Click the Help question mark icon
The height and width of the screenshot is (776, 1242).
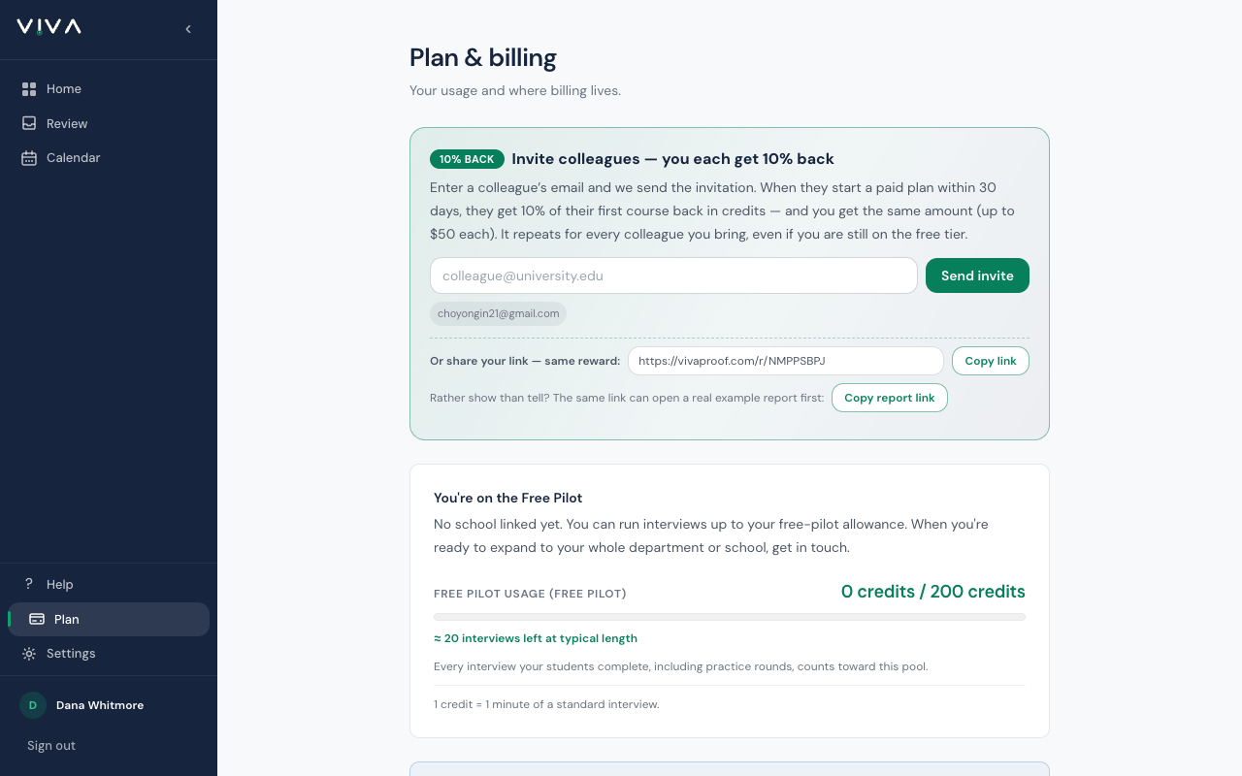click(x=29, y=584)
